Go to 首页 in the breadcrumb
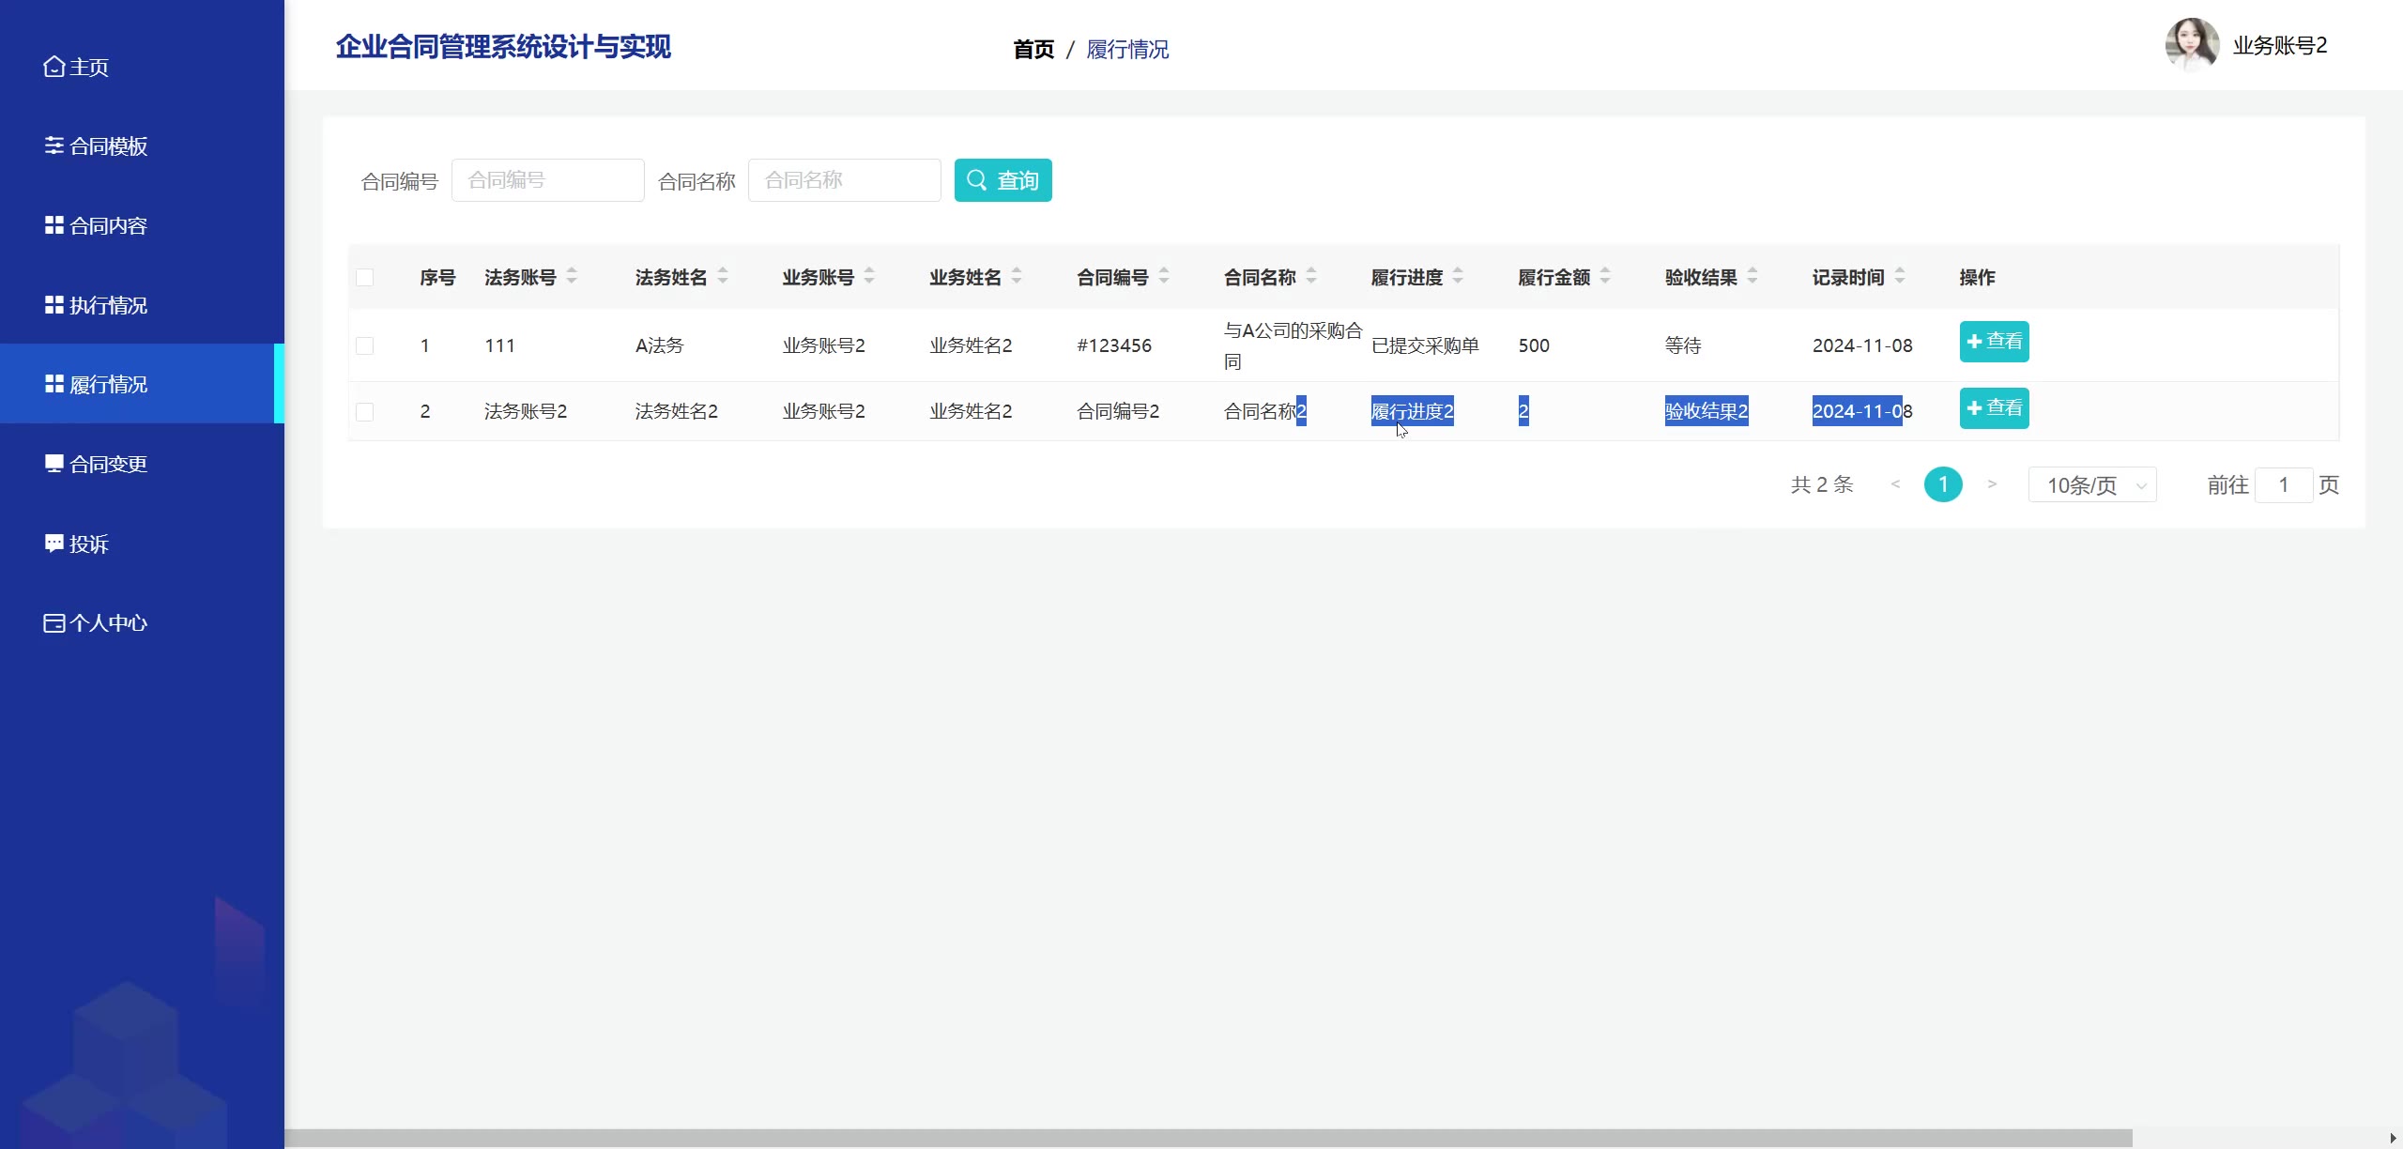 coord(1033,49)
